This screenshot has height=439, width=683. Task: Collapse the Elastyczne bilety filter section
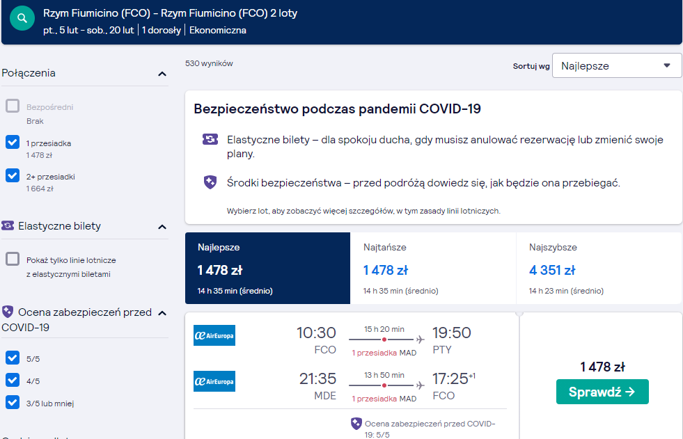162,227
